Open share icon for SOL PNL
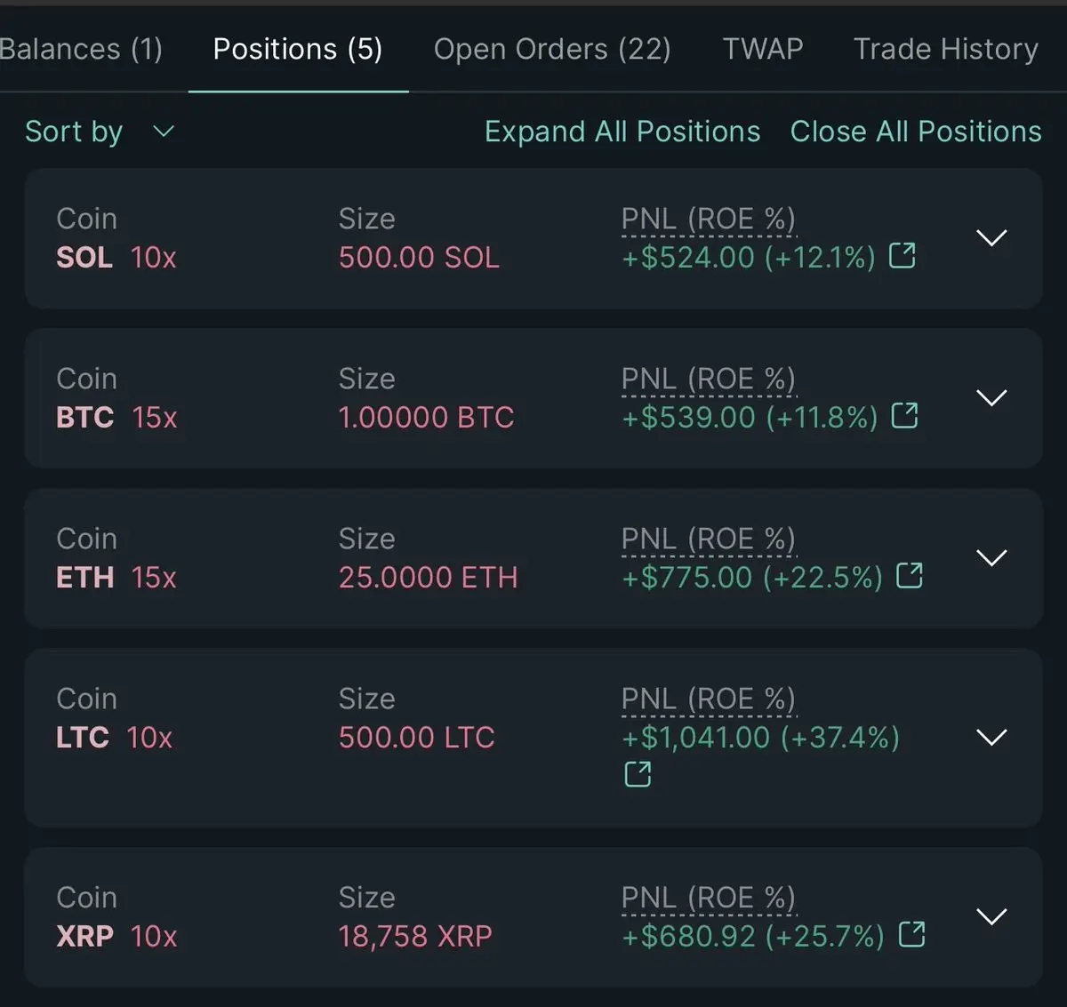 (x=903, y=256)
